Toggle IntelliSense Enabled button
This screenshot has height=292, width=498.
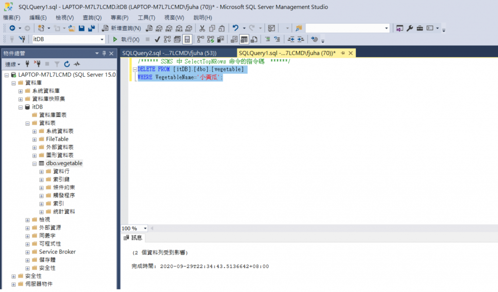[187, 39]
